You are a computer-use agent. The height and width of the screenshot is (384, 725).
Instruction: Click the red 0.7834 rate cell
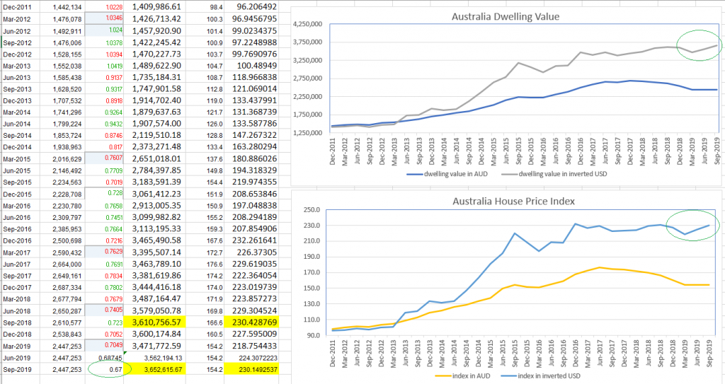(x=114, y=275)
